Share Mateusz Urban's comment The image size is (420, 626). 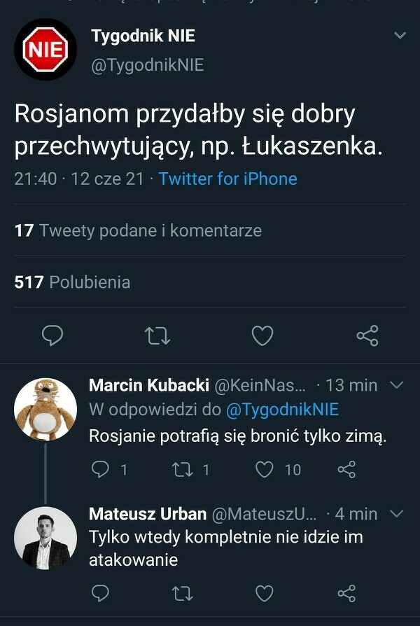pyautogui.click(x=346, y=594)
